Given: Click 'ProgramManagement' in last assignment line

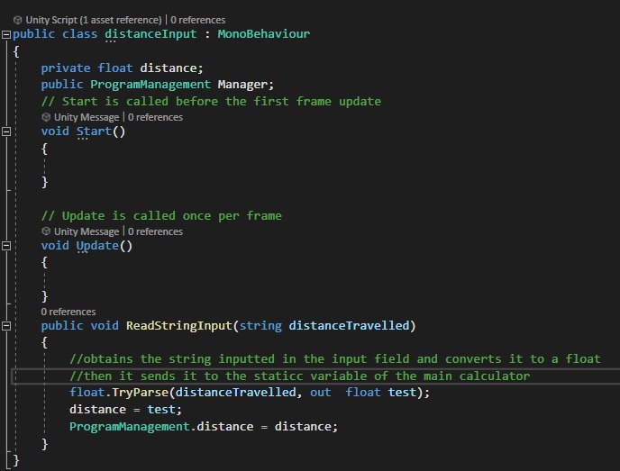Looking at the screenshot, I should pos(129,427).
